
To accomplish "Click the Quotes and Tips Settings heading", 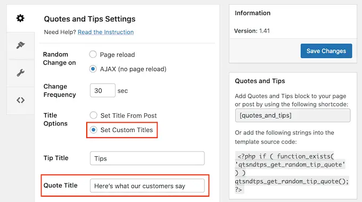I will pos(89,19).
